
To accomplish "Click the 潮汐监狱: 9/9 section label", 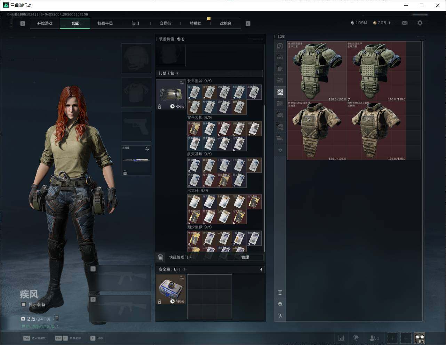I will pyautogui.click(x=199, y=227).
